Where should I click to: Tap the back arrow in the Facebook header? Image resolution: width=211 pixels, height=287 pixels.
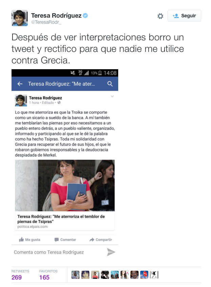point(20,84)
